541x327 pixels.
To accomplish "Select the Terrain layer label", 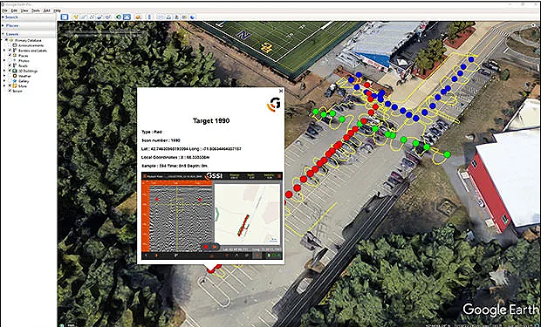I will coord(17,91).
